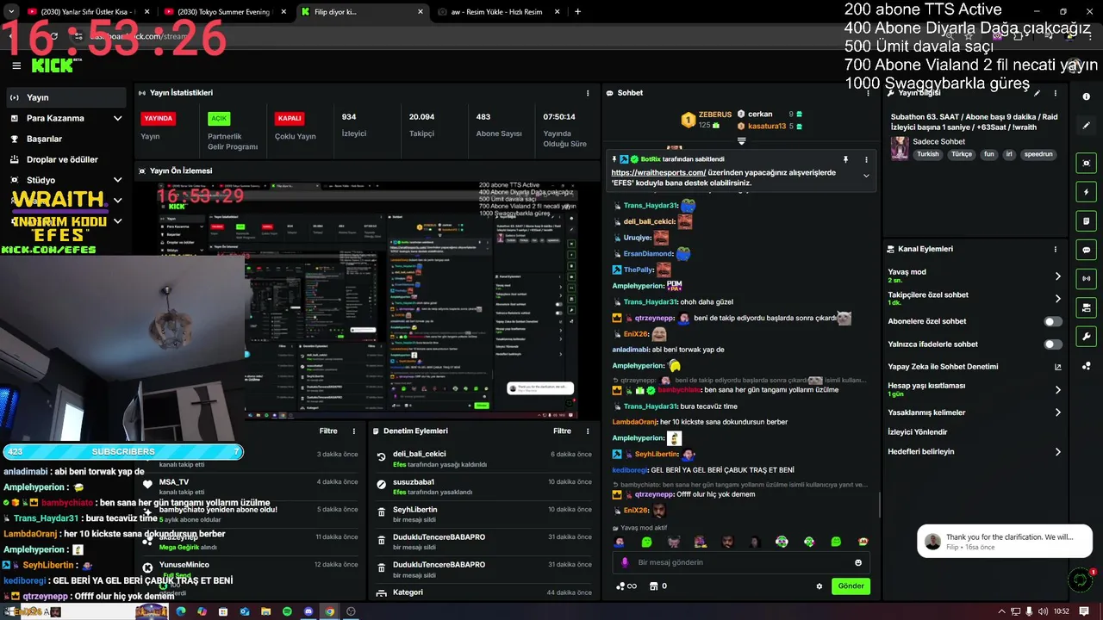This screenshot has width=1103, height=620.
Task: Select Yayın in the sidebar
Action: [66, 97]
